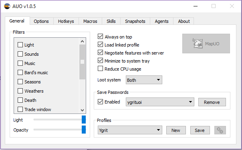The height and width of the screenshot is (150, 242).
Task: Open the MapUO map button
Action: tap(206, 44)
